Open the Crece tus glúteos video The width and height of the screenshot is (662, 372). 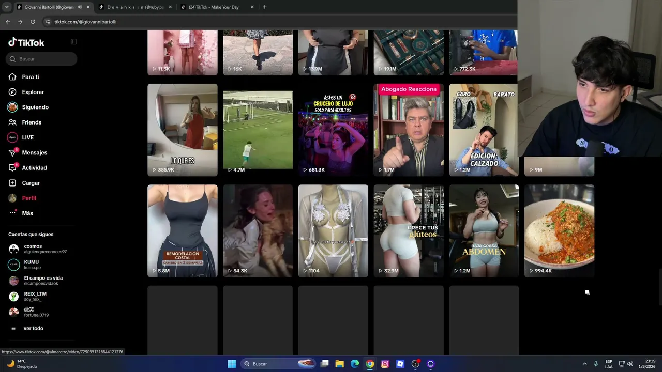(409, 231)
